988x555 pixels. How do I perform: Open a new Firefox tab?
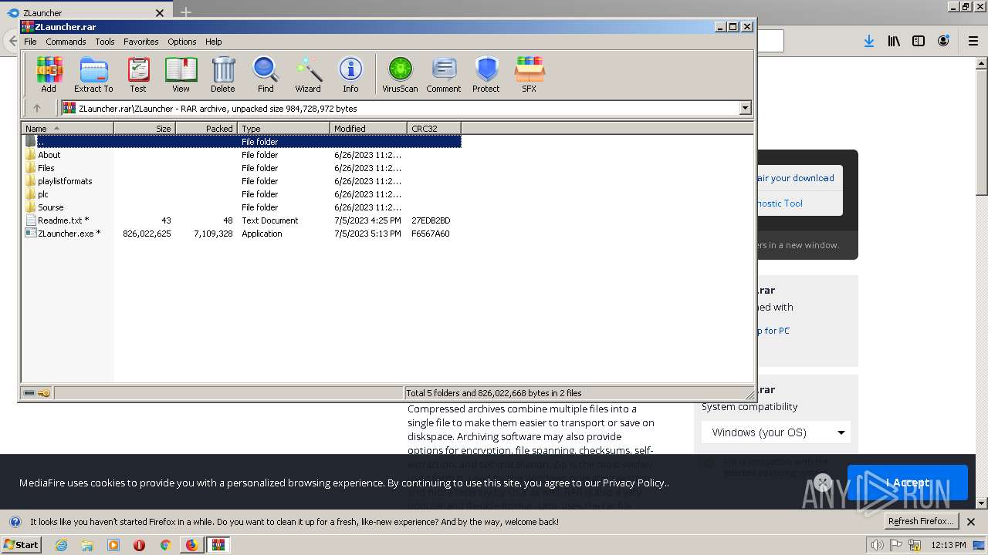click(186, 12)
